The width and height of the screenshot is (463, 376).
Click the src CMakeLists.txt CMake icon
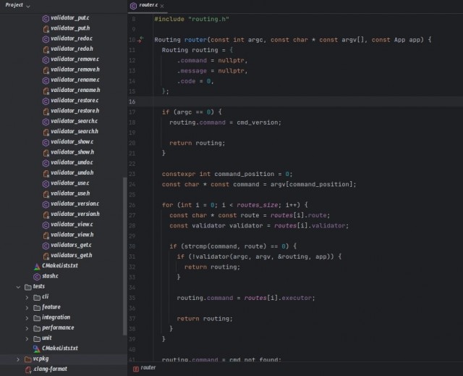(x=37, y=267)
